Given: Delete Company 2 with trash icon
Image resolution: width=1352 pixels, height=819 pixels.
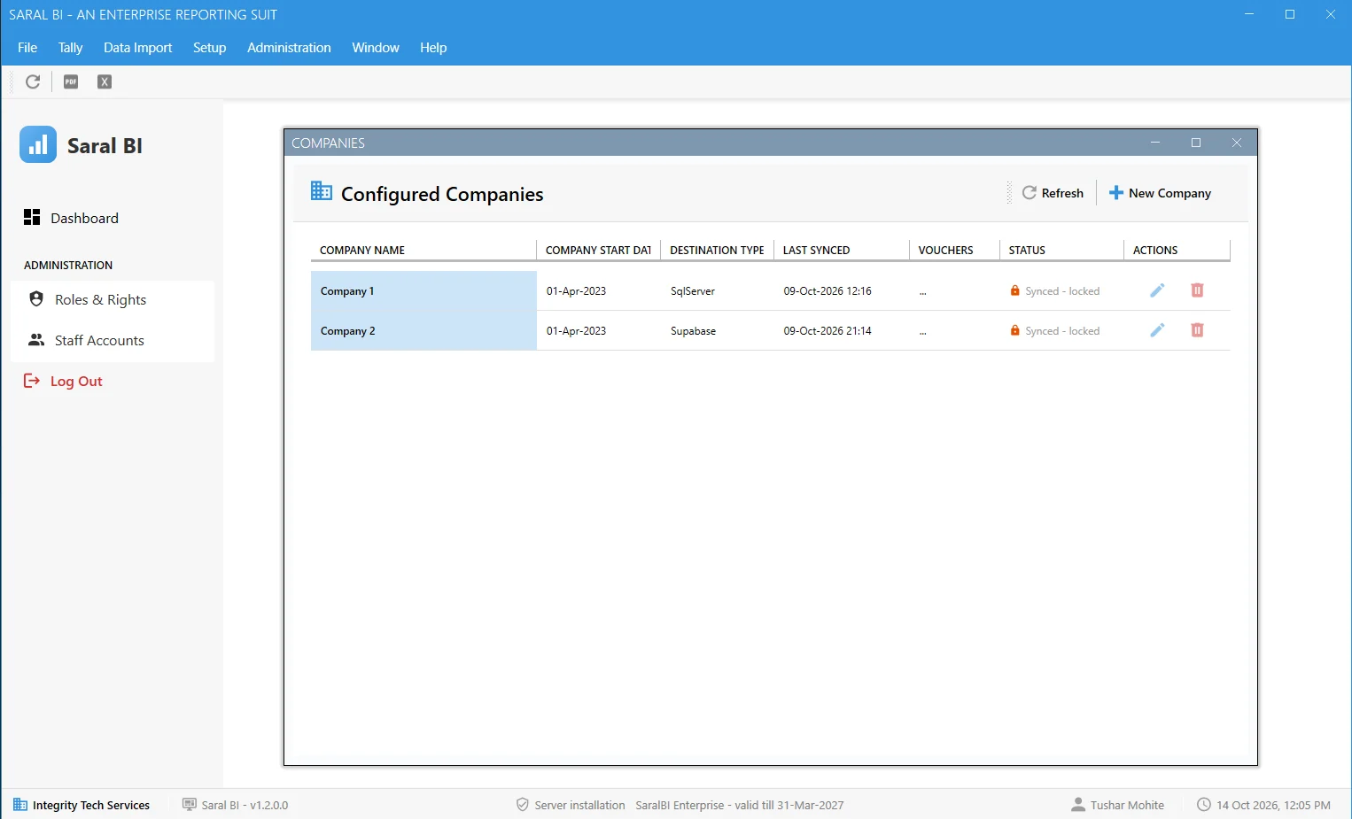Looking at the screenshot, I should [1197, 330].
